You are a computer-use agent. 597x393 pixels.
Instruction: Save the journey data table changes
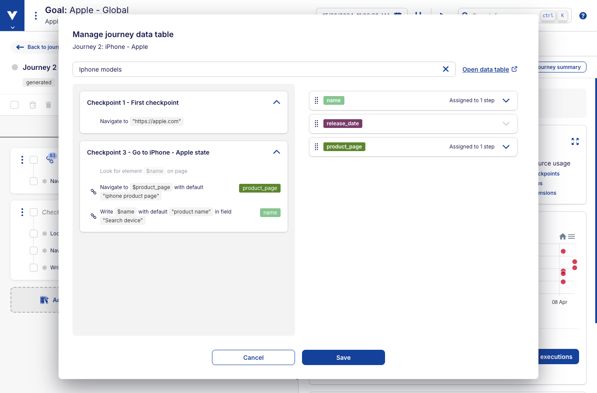click(x=343, y=357)
